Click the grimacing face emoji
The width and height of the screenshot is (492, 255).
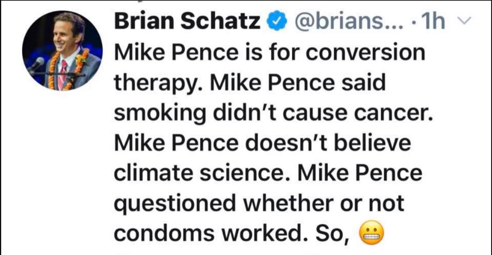coord(371,233)
